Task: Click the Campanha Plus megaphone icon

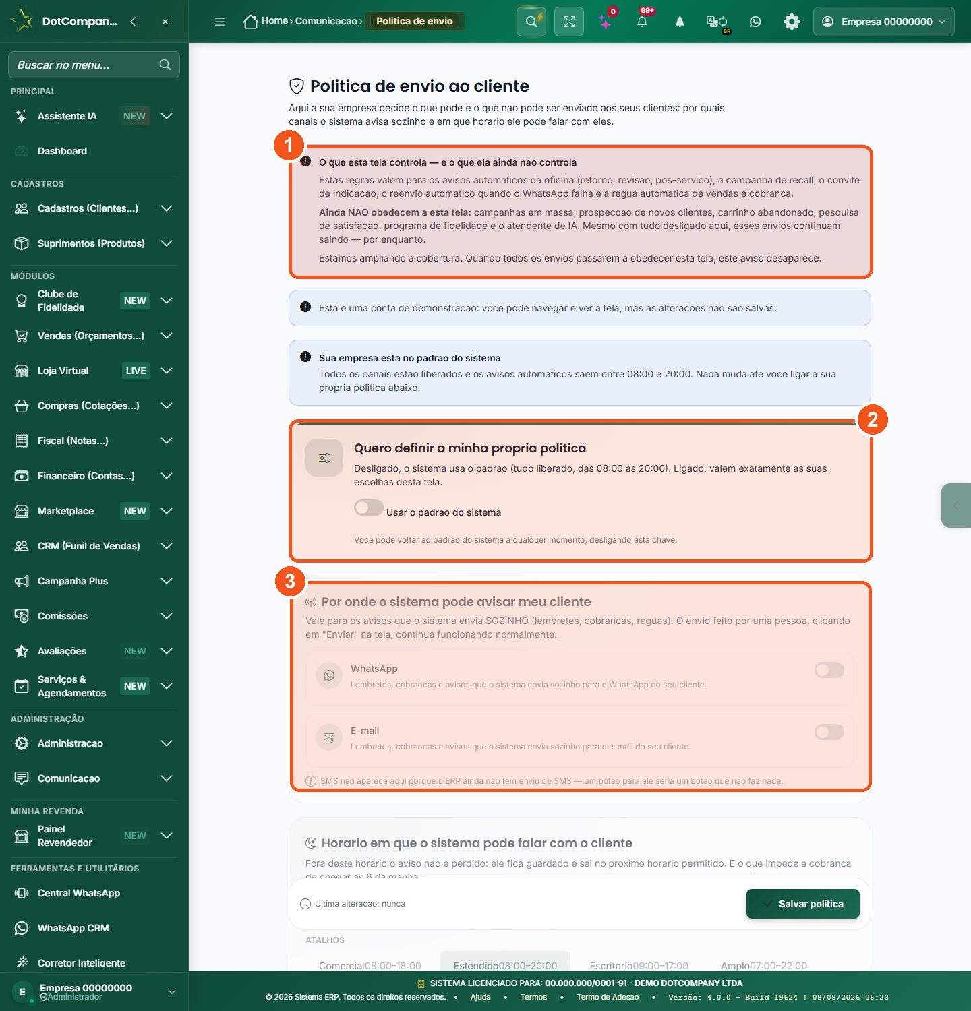Action: tap(22, 581)
